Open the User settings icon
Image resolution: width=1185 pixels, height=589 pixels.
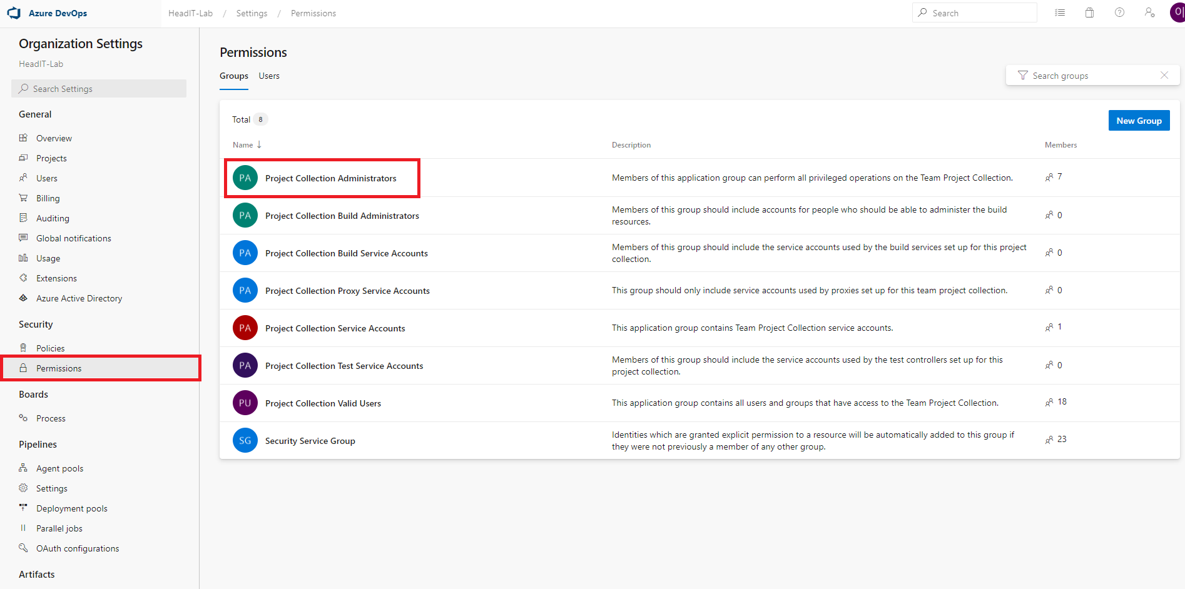[x=1149, y=13]
